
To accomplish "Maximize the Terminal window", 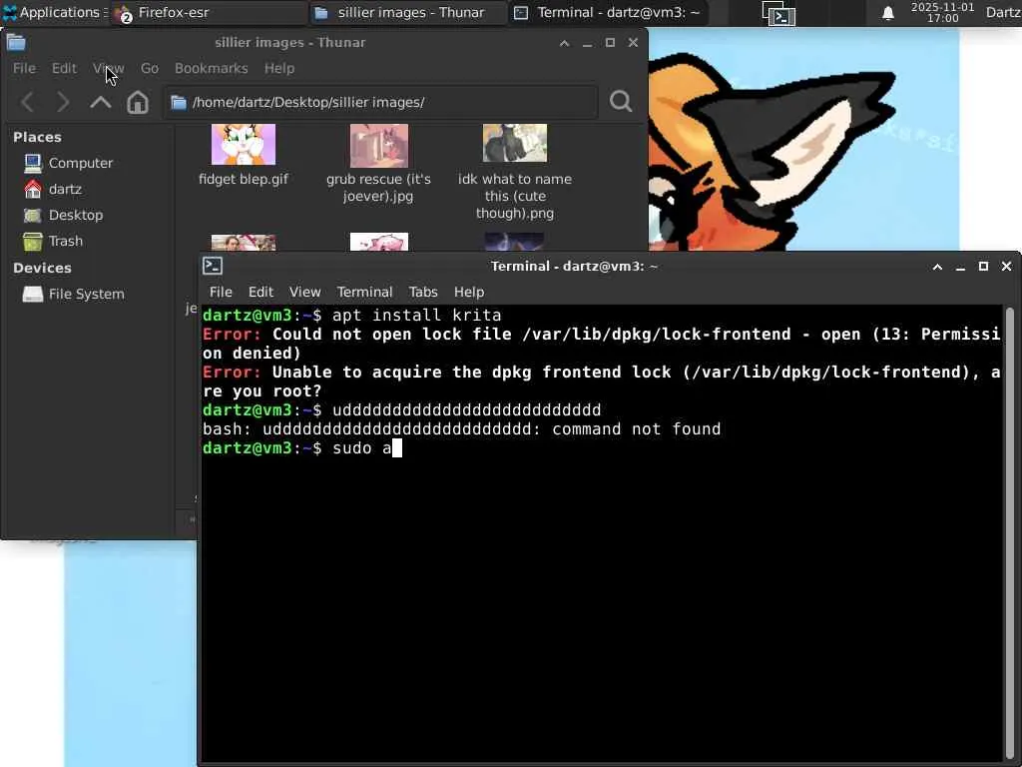I will tap(983, 267).
